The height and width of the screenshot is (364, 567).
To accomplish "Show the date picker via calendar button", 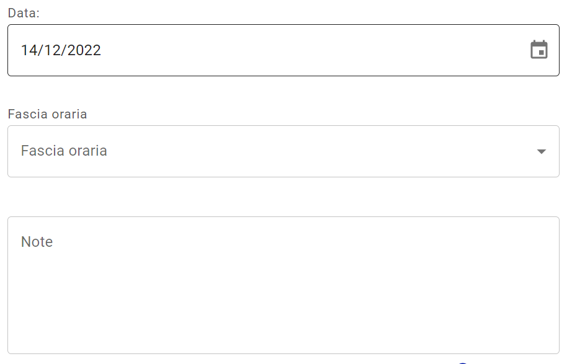I will (539, 50).
